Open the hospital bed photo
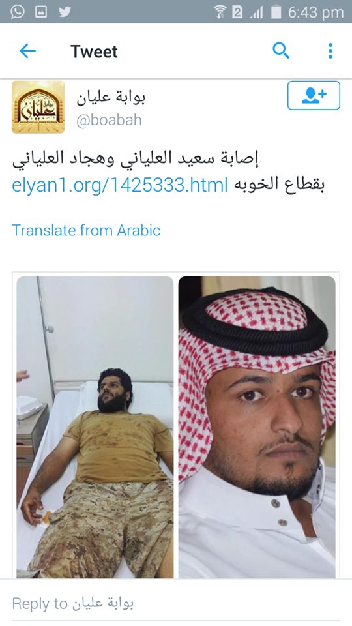The height and width of the screenshot is (626, 352). (x=95, y=427)
